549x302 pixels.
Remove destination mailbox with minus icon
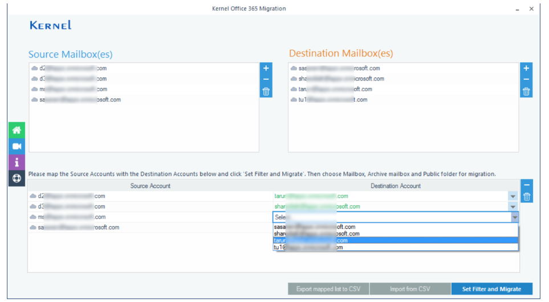(526, 79)
